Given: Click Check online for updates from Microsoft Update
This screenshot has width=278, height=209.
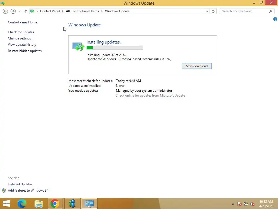Looking at the screenshot, I should (150, 96).
